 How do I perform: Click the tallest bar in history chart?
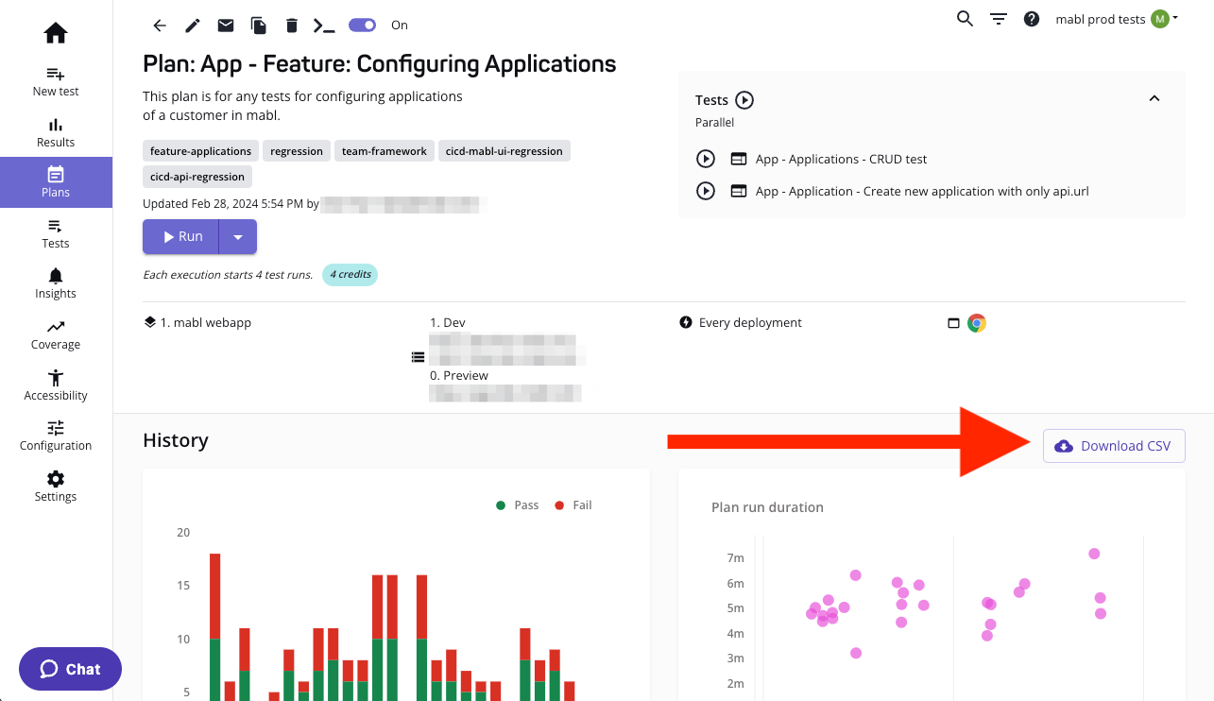(x=215, y=626)
